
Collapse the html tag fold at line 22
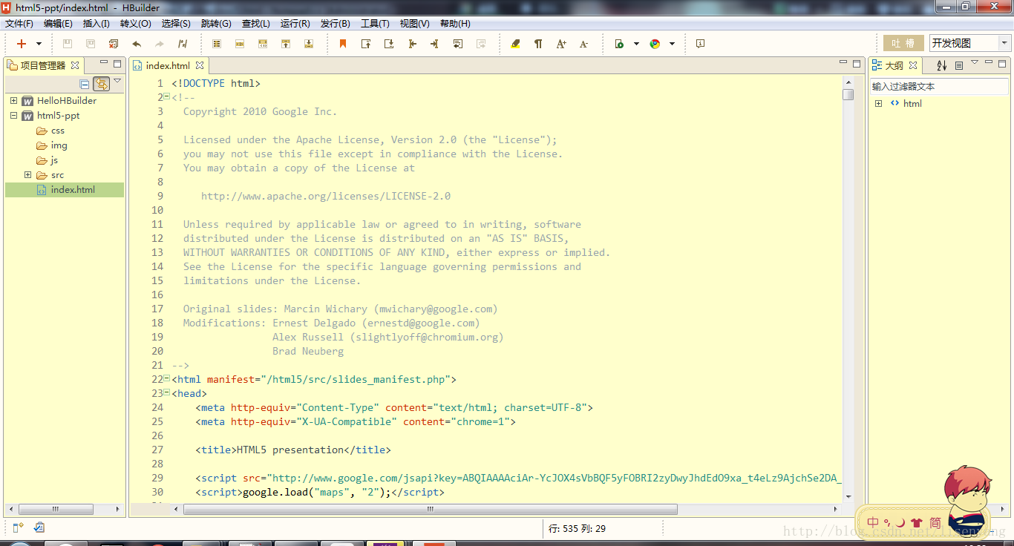pyautogui.click(x=167, y=378)
